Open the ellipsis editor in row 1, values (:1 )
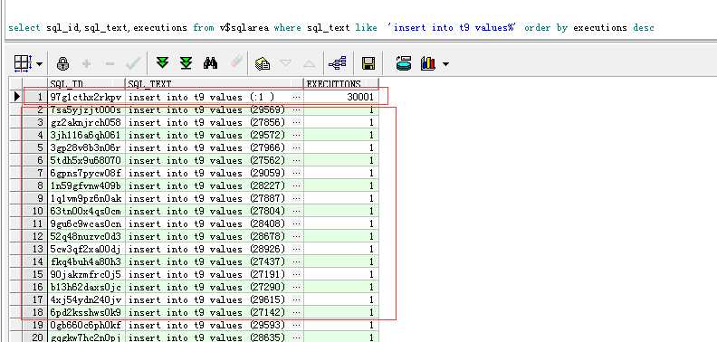 pyautogui.click(x=297, y=98)
